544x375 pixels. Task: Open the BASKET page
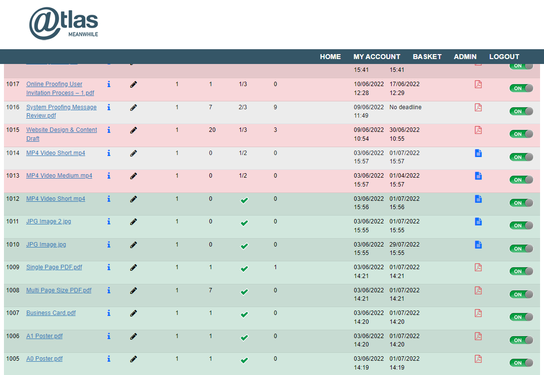(x=427, y=57)
